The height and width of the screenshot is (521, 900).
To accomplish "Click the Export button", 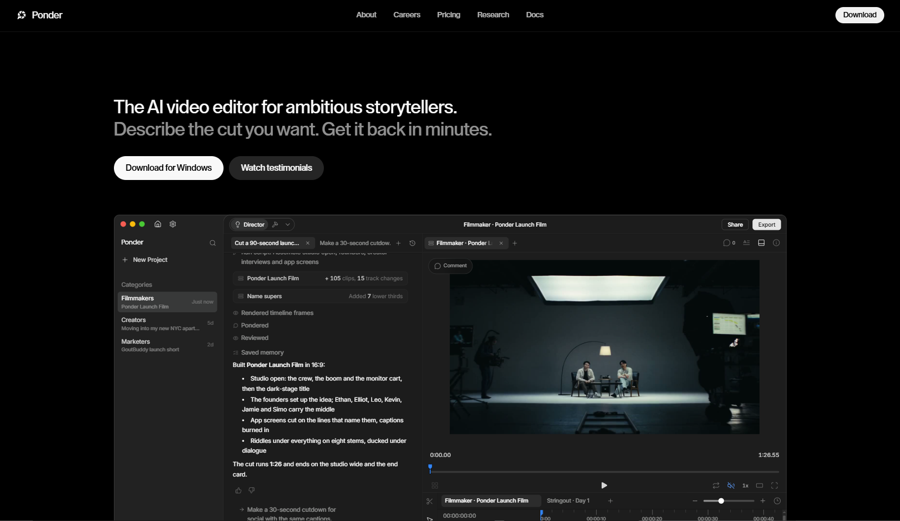I will [x=767, y=225].
